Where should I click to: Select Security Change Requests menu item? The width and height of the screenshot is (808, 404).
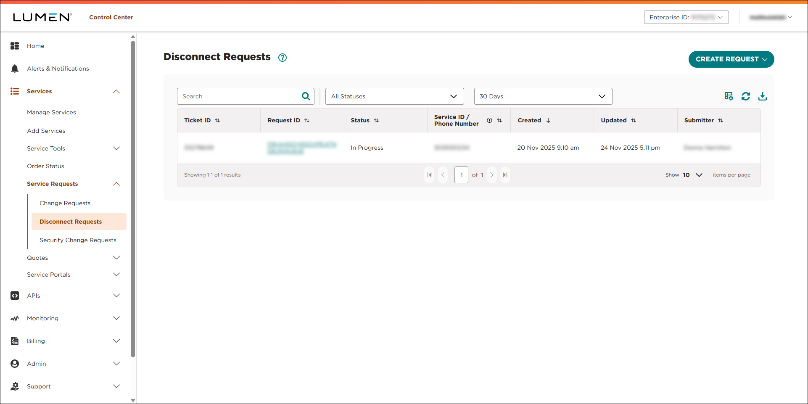[78, 240]
